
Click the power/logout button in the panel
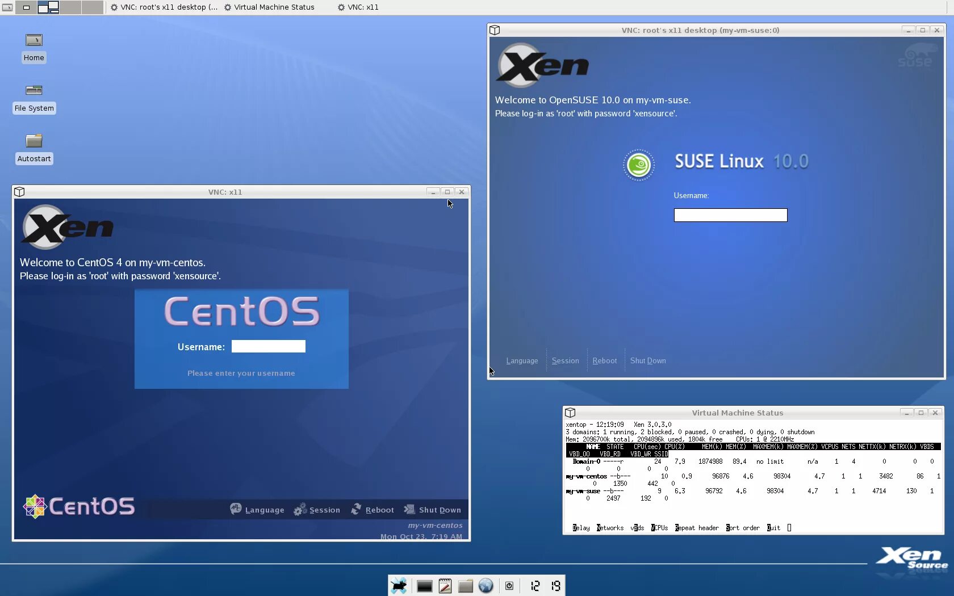tap(509, 586)
